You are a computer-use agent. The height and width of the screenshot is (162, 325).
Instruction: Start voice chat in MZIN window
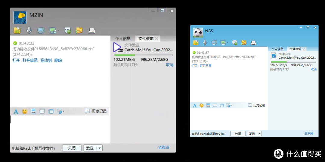(x=29, y=30)
